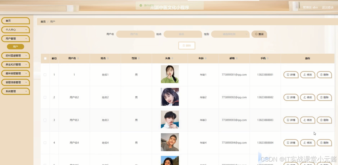Sort by 邮箱 column sort arrows
The width and height of the screenshot is (338, 165).
click(x=237, y=58)
